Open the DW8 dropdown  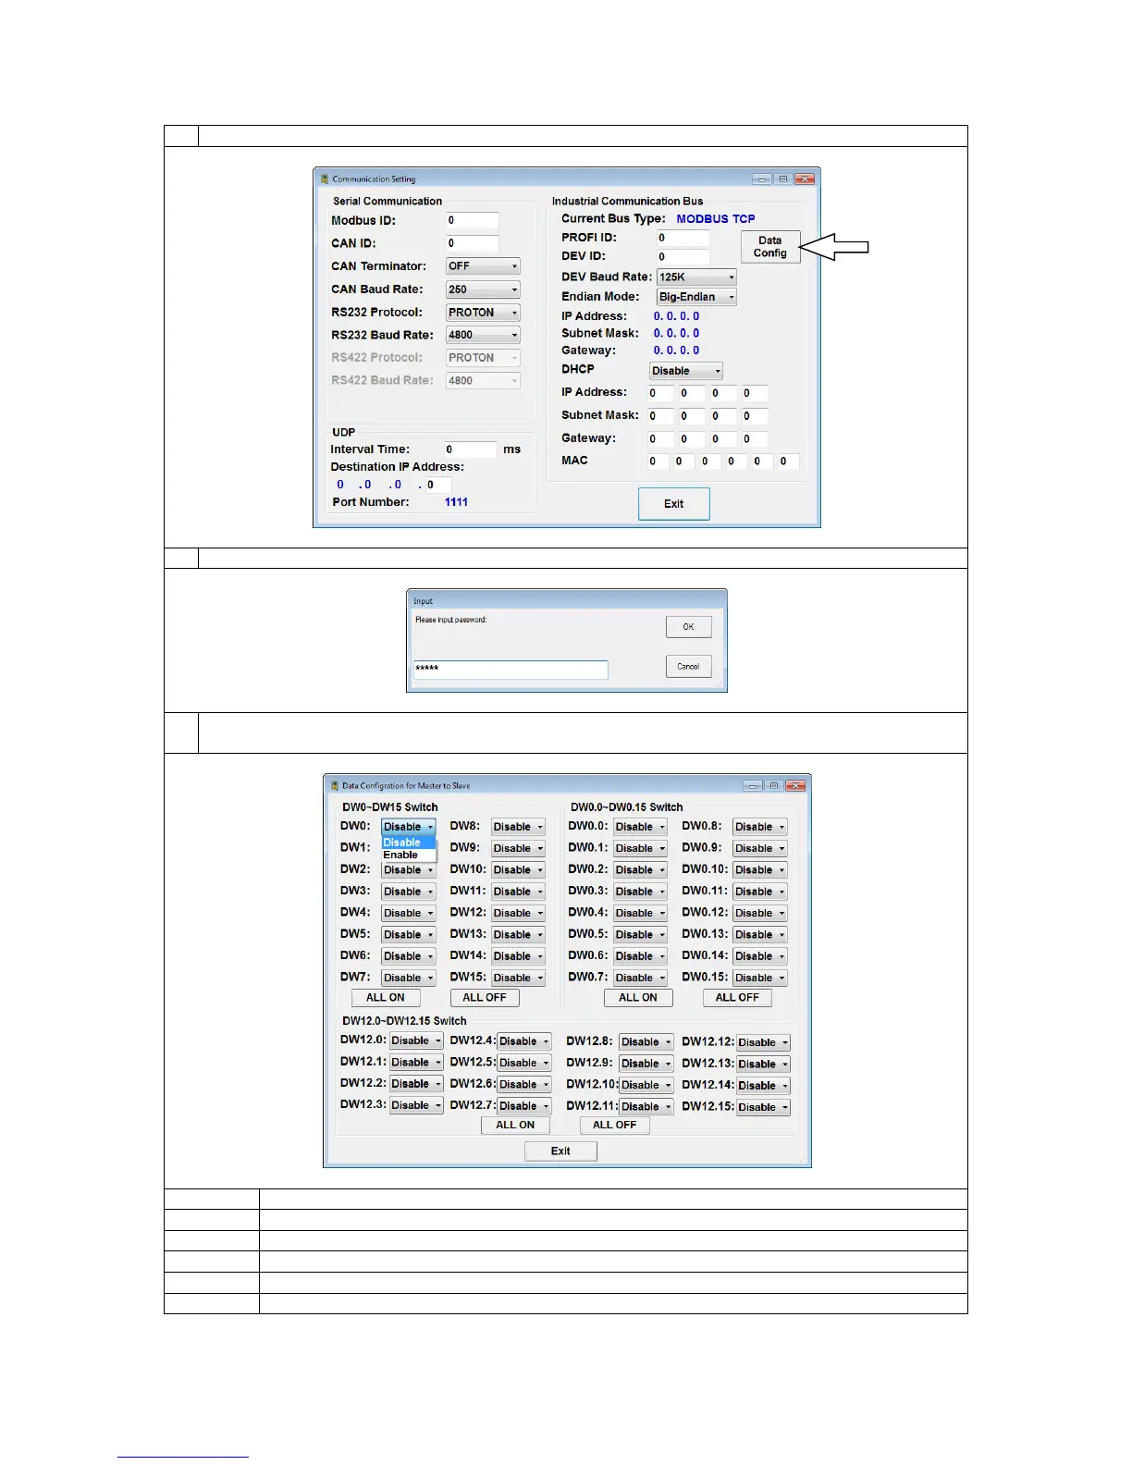[518, 827]
